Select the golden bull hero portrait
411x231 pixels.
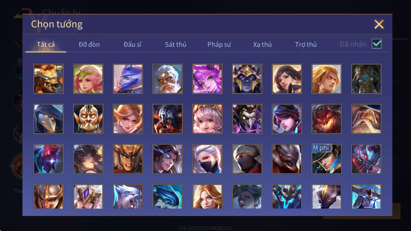tap(48, 79)
